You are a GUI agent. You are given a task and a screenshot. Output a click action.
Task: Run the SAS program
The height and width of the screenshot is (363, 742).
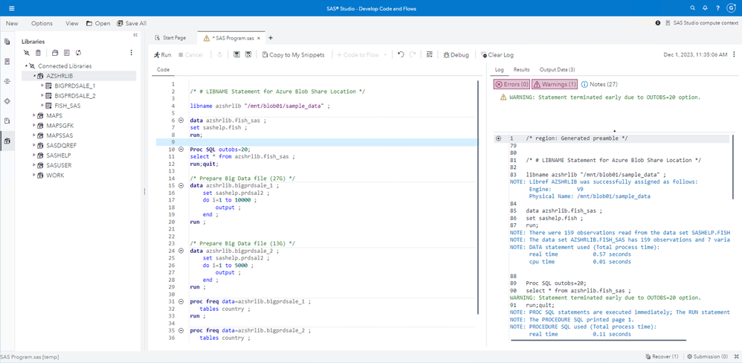pyautogui.click(x=162, y=55)
